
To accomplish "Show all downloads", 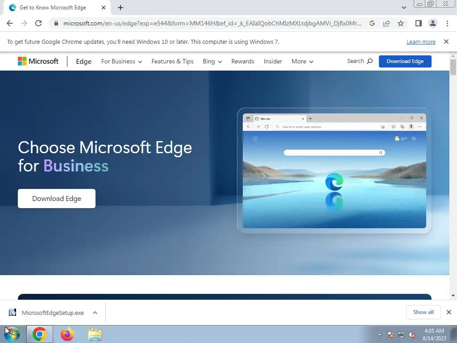I will [x=423, y=312].
